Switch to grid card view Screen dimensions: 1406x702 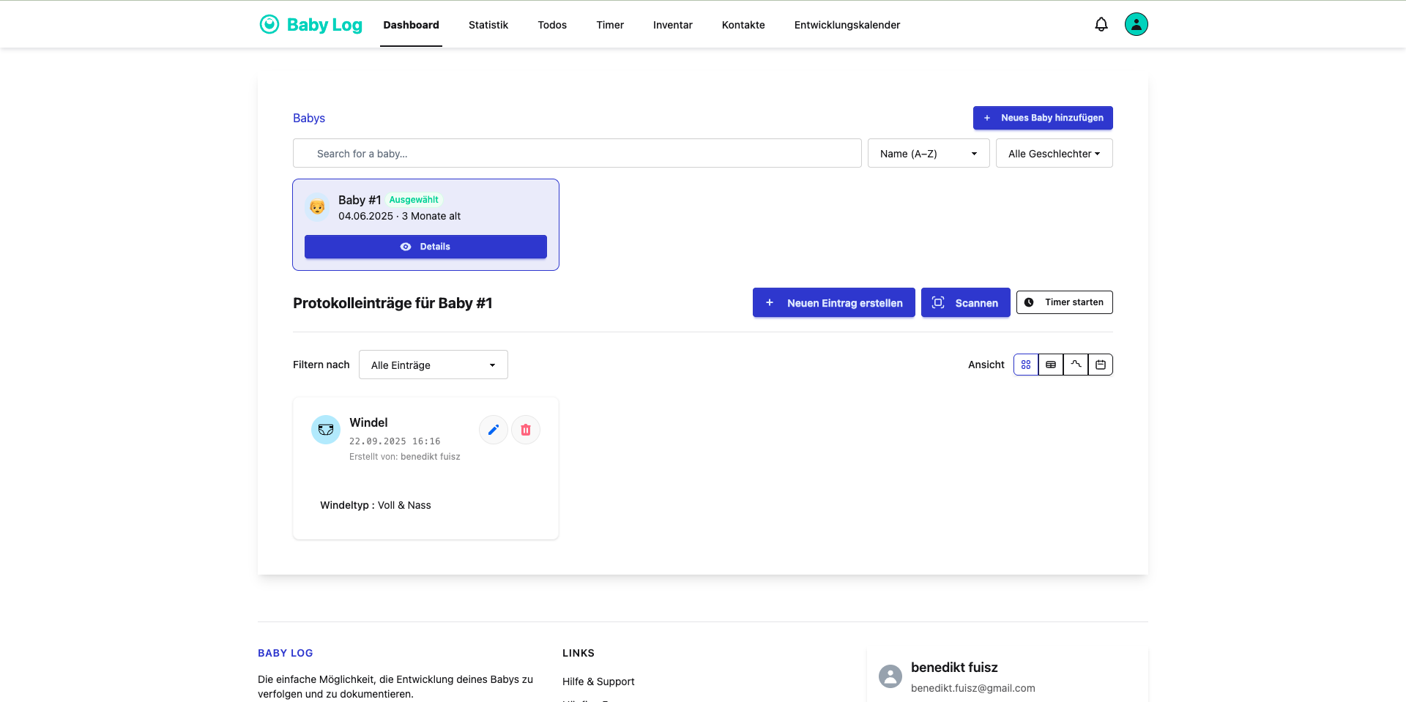tap(1026, 365)
